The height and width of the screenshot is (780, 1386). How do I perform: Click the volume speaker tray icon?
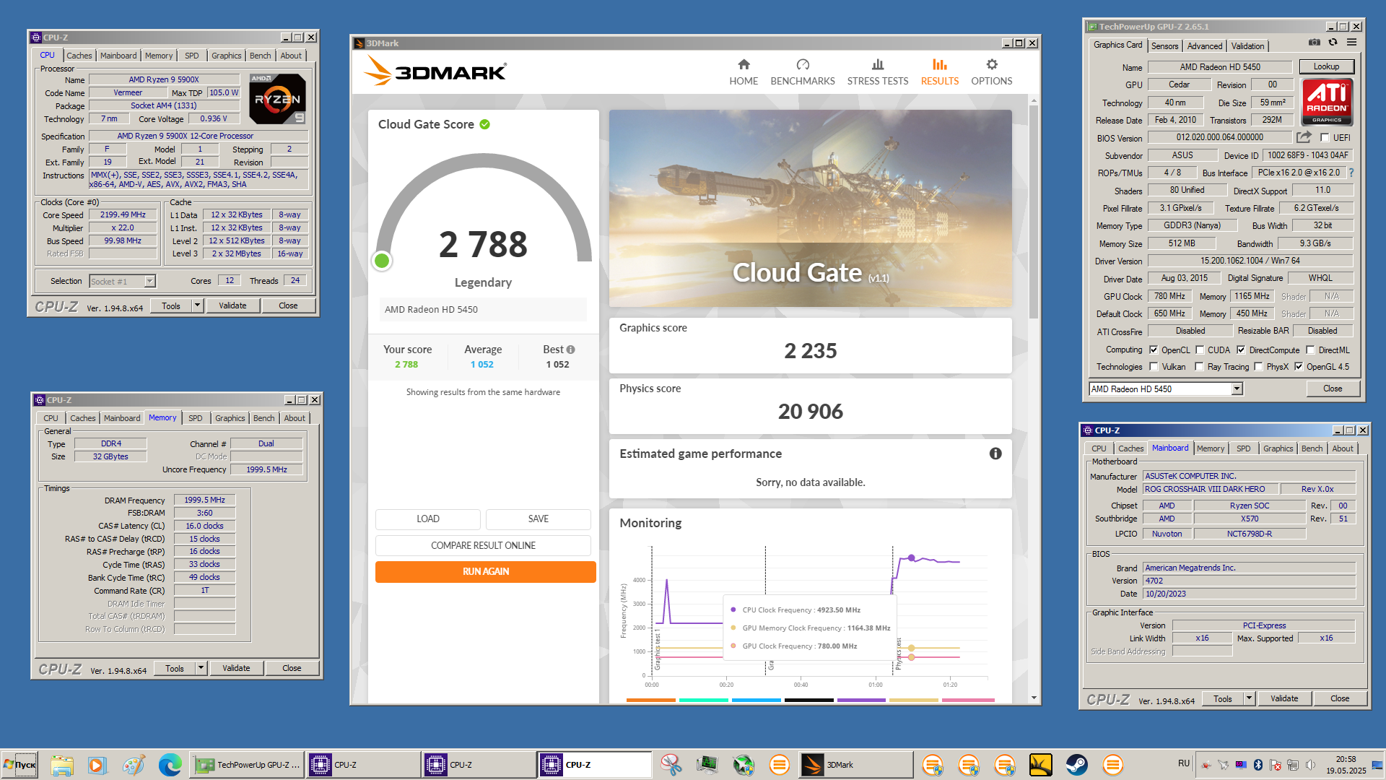(x=1310, y=765)
